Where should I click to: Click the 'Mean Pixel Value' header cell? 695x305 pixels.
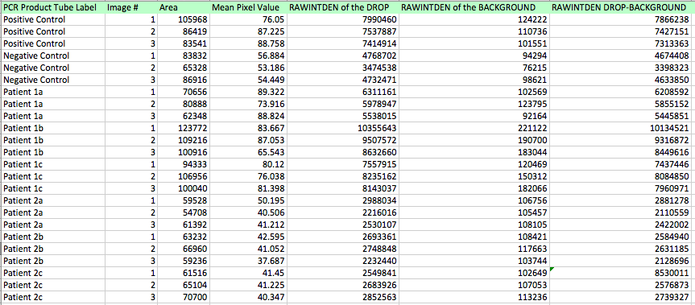(248, 7)
